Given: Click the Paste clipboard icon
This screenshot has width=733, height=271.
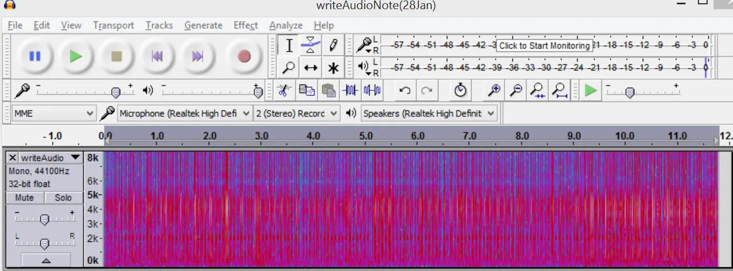Looking at the screenshot, I should [x=328, y=91].
